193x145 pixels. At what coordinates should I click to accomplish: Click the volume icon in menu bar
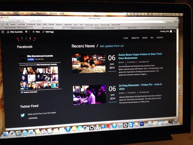tap(152, 14)
